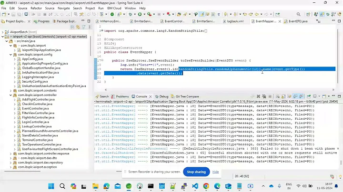
Task: Click Next Annotation arrow icon
Action: point(226,14)
